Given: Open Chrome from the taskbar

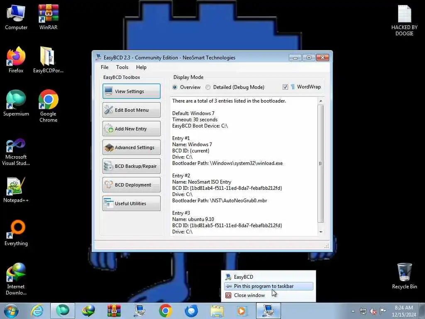Looking at the screenshot, I should click(166, 311).
